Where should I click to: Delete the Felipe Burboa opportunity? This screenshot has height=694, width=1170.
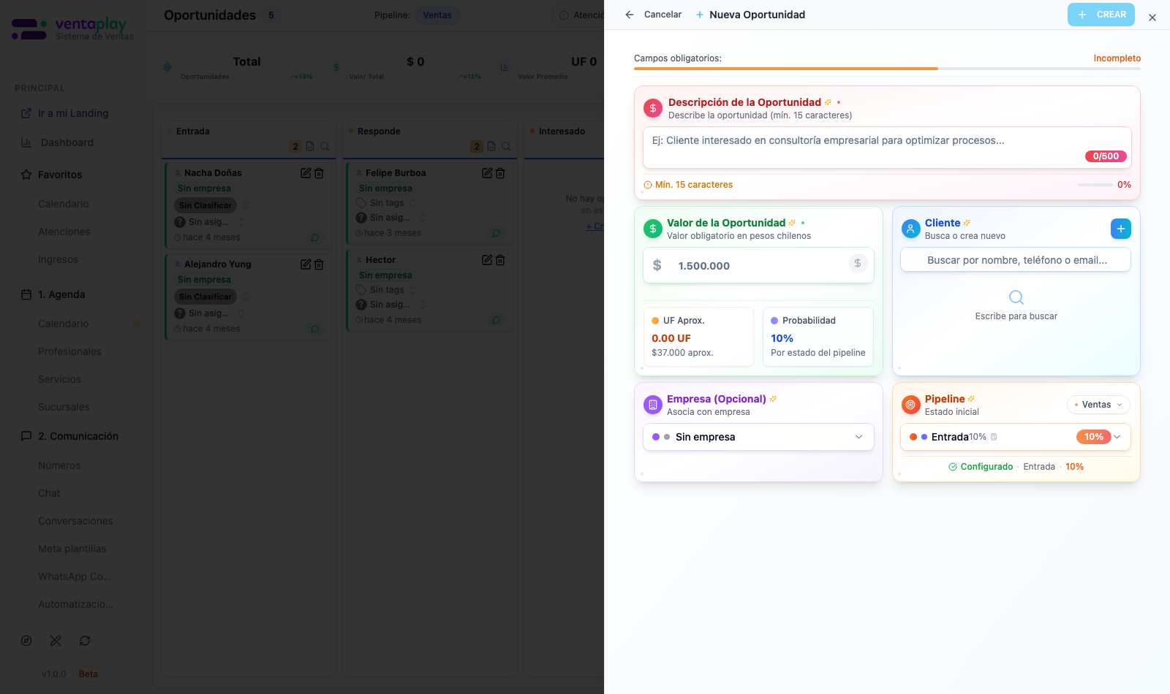coord(500,173)
